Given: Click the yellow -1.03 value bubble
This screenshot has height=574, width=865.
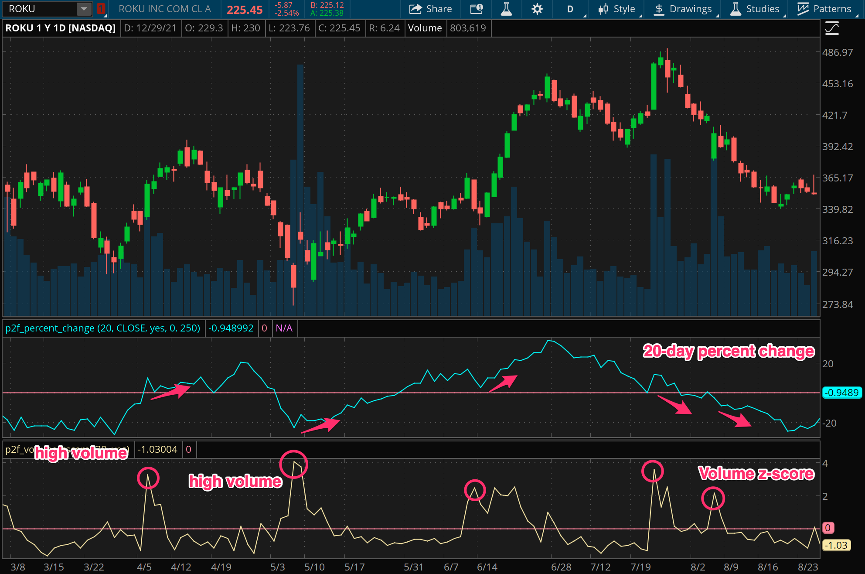Looking at the screenshot, I should pyautogui.click(x=836, y=545).
